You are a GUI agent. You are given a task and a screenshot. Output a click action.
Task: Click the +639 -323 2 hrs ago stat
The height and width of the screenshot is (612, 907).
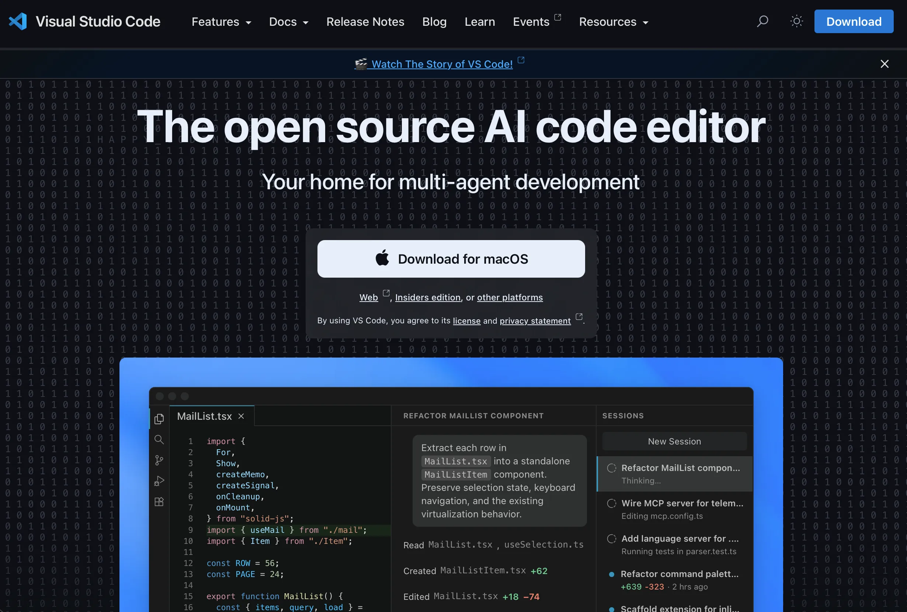tap(664, 587)
